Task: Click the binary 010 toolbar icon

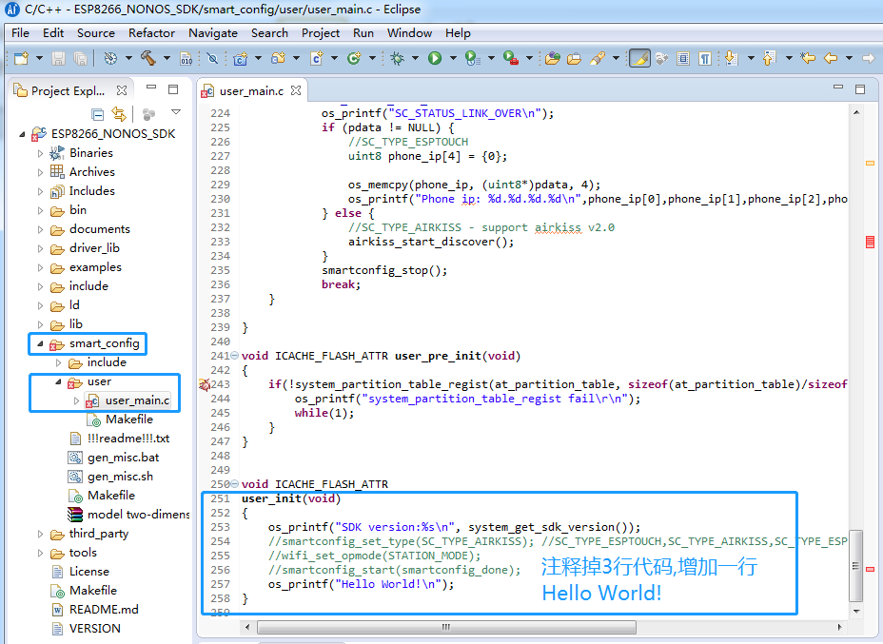Action: pyautogui.click(x=186, y=58)
